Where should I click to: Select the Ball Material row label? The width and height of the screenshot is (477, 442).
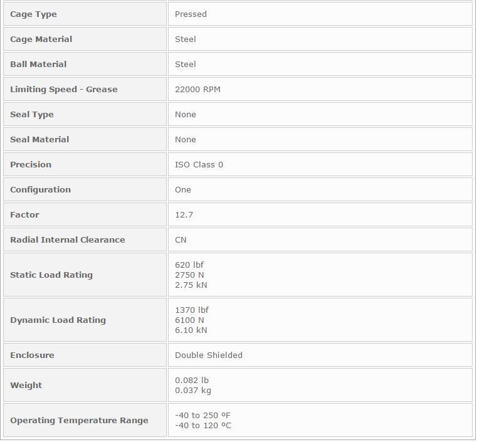38,64
